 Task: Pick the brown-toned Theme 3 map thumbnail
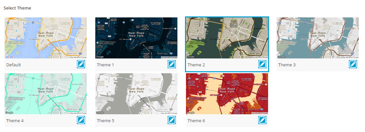(318, 38)
